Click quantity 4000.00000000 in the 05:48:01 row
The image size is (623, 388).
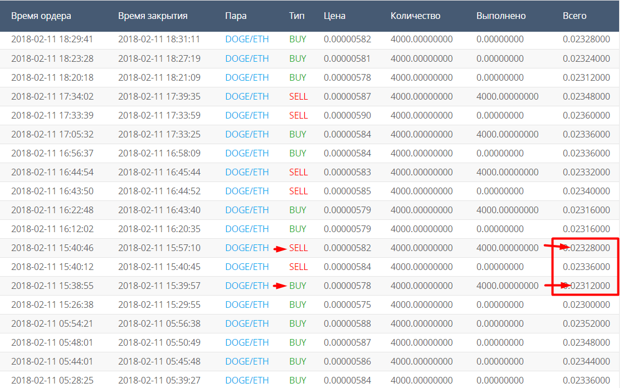click(x=422, y=343)
